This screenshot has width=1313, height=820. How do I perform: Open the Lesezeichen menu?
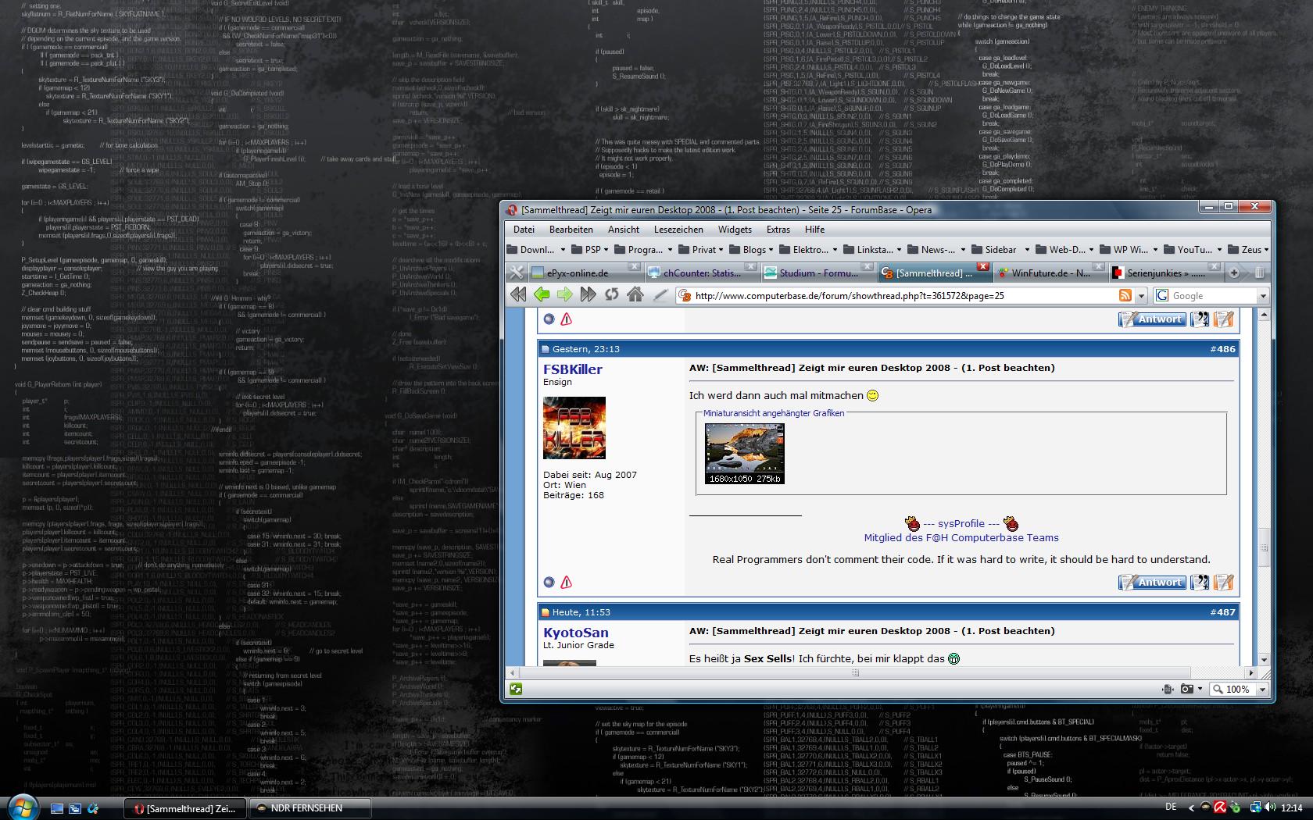pyautogui.click(x=678, y=230)
